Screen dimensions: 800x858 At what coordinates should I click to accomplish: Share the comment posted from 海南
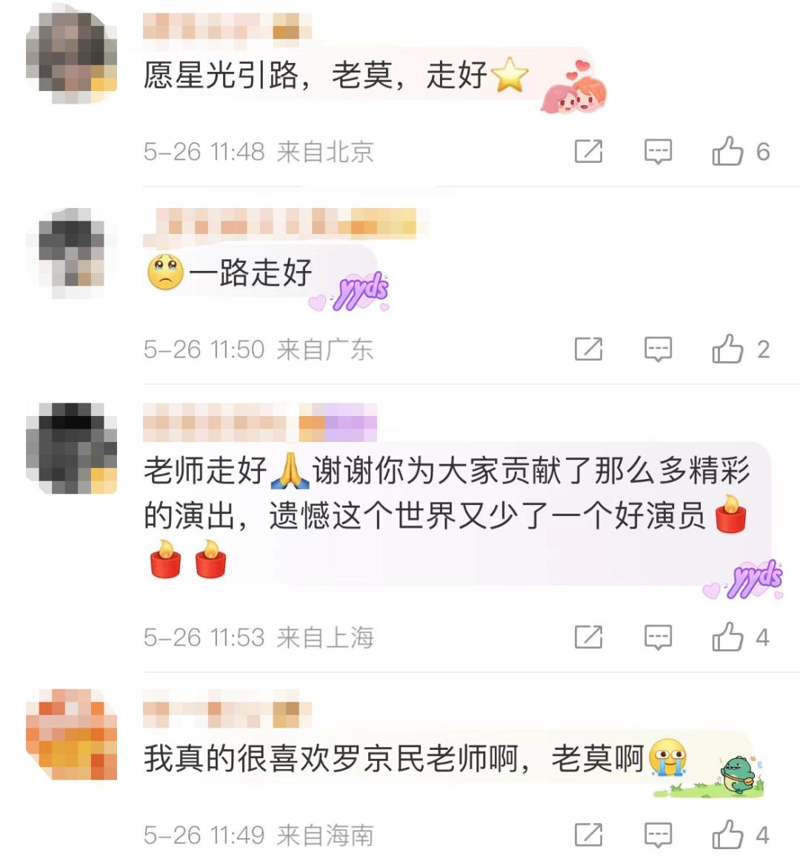589,834
